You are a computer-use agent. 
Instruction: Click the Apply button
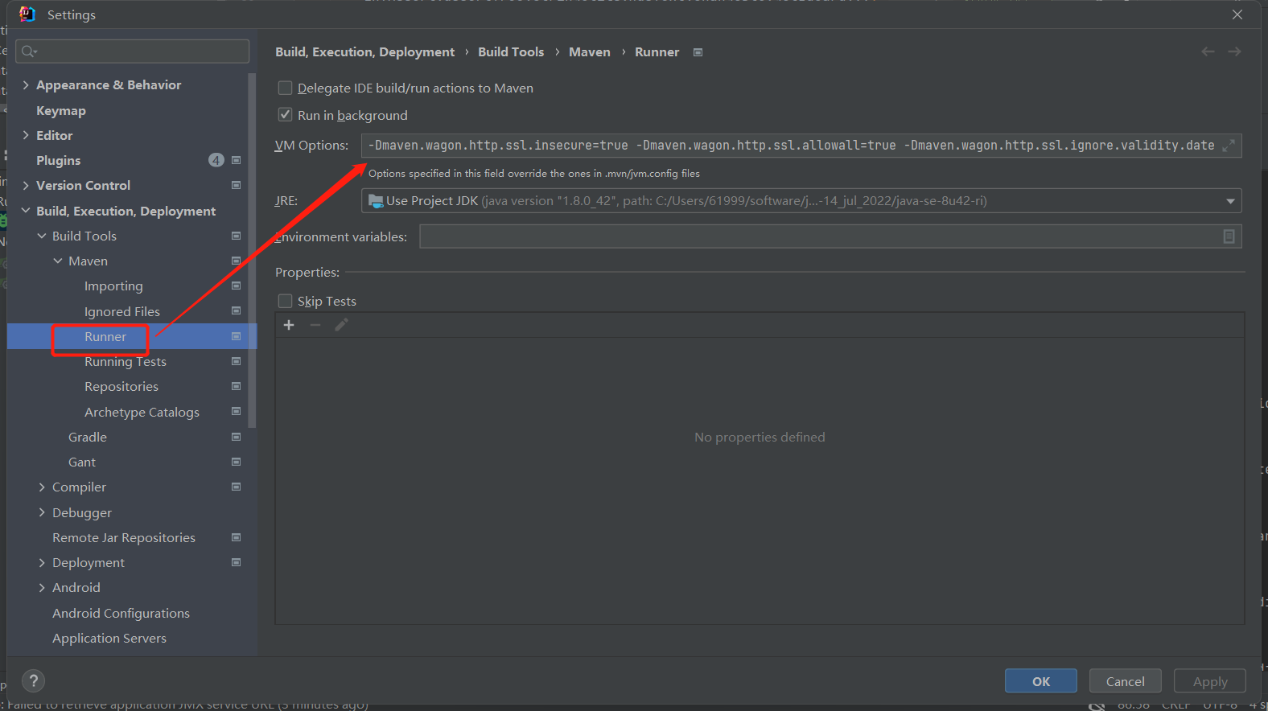[x=1210, y=681]
